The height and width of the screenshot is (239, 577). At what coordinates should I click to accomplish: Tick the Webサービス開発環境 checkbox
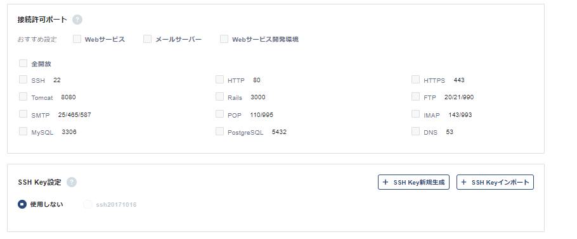(224, 39)
